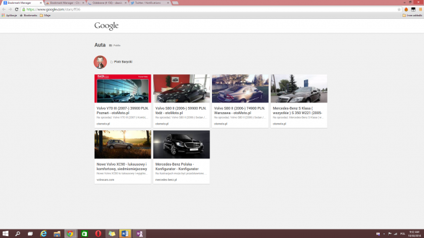Close the Twitter Notifications tab
Viewport: 424px width, 238px height.
pos(168,3)
